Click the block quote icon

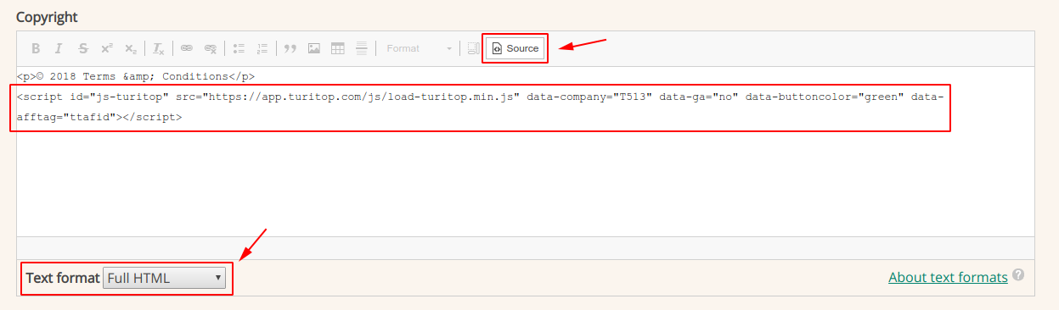(290, 48)
